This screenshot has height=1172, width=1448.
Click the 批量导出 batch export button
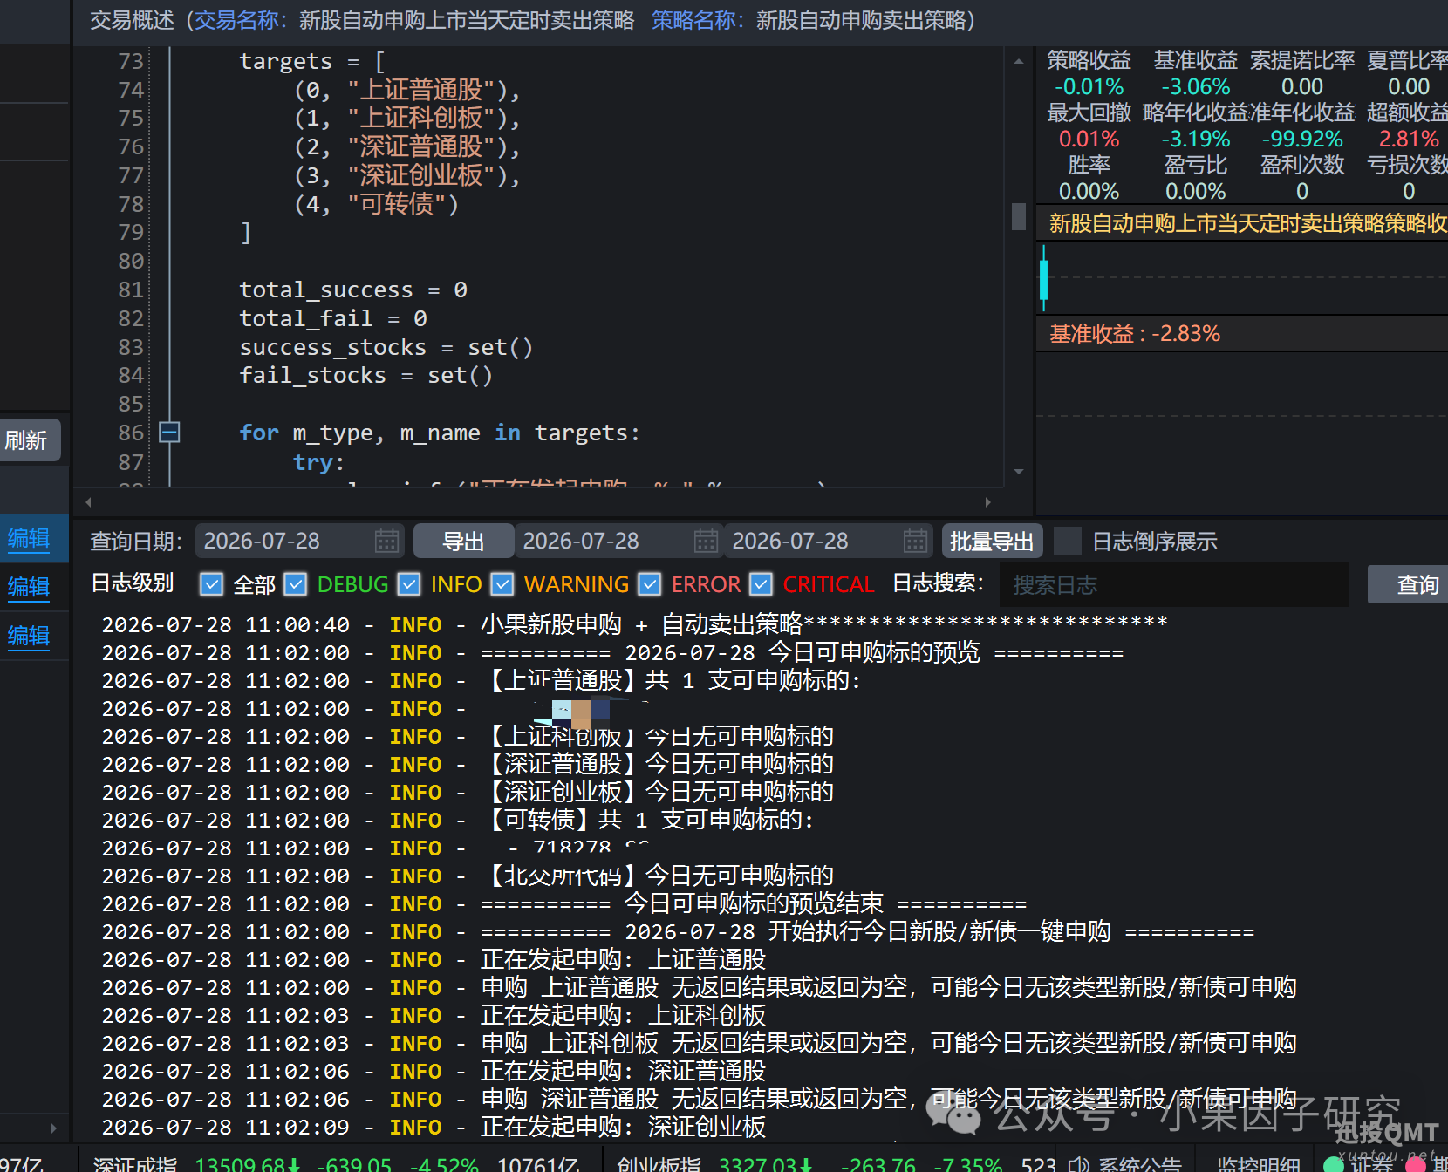tap(992, 542)
